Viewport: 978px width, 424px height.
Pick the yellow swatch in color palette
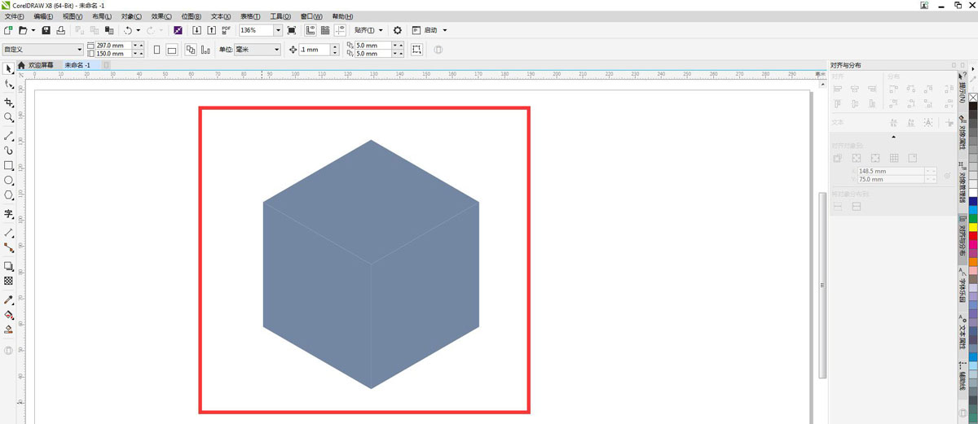point(972,227)
